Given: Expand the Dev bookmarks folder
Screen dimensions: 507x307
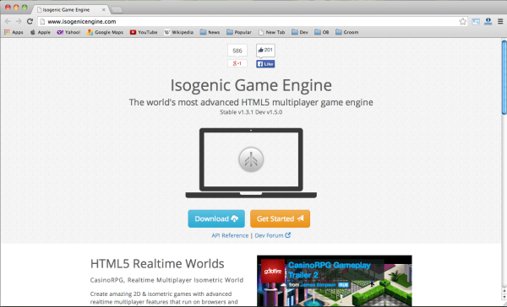Looking at the screenshot, I should click(300, 32).
